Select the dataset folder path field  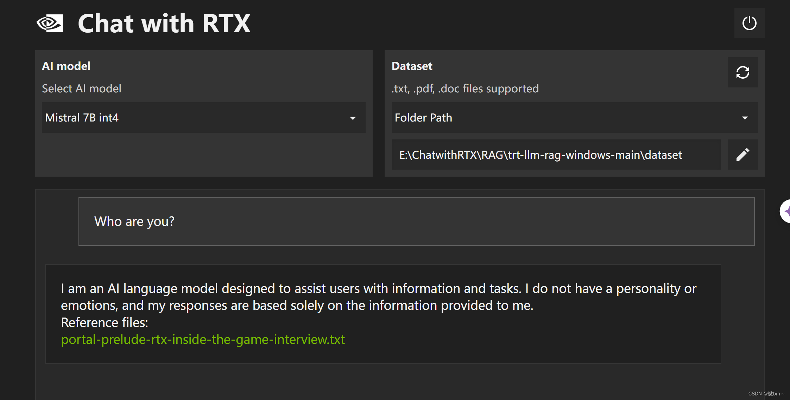pyautogui.click(x=556, y=155)
